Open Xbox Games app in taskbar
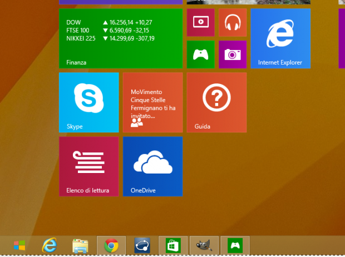Screen dimensions: 345x257 pos(234,245)
